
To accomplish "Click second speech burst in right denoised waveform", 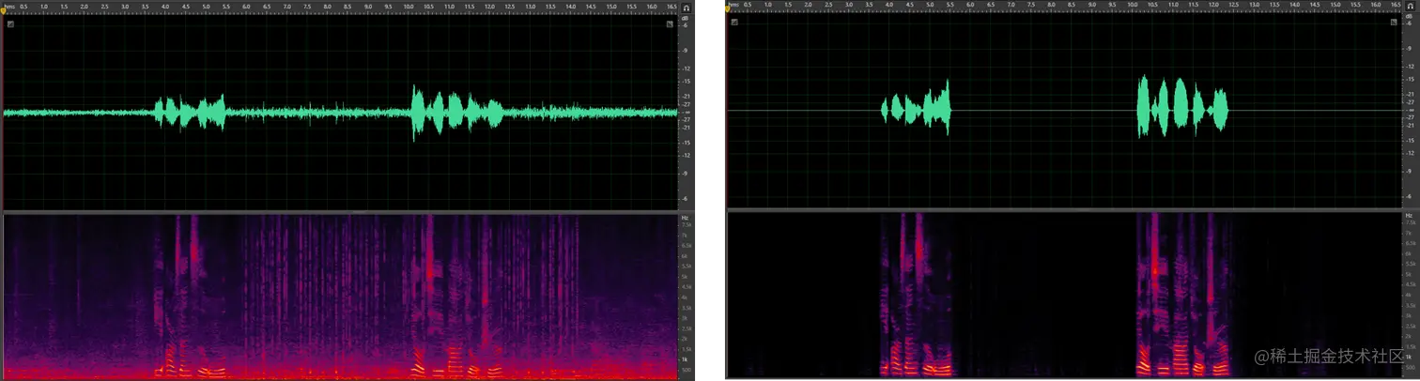I will click(x=1182, y=108).
